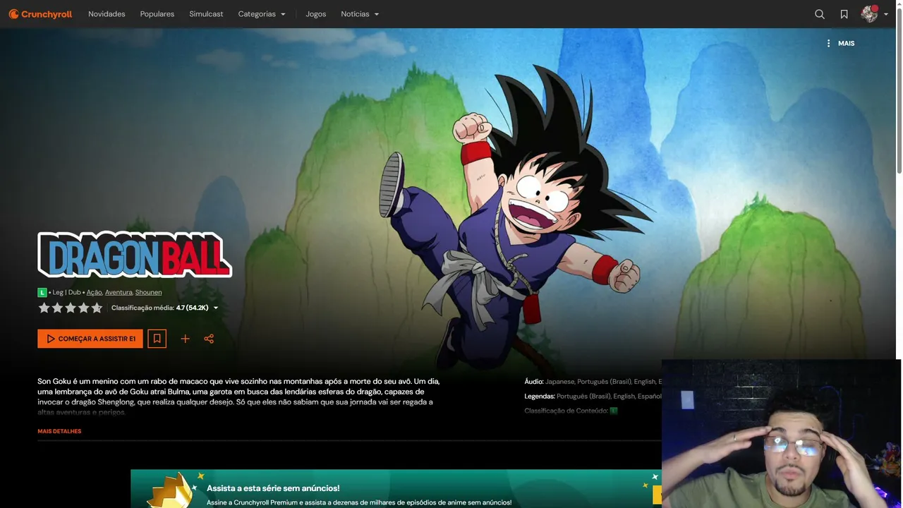
Task: Open the profile avatar menu
Action: tap(874, 14)
